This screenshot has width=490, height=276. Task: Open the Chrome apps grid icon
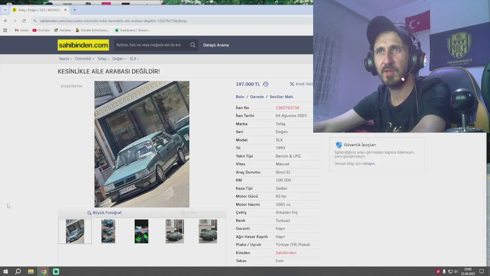(5, 30)
